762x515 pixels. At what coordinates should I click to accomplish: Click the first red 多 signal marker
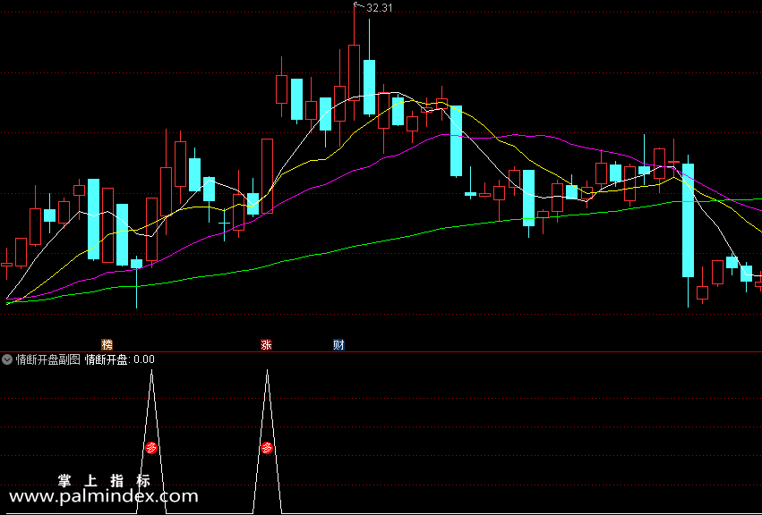(151, 448)
